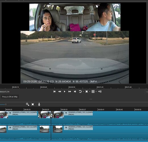The width and height of the screenshot is (148, 142).
Task: Adjust the timeline zoom slider handle
Action: click(x=6, y=105)
